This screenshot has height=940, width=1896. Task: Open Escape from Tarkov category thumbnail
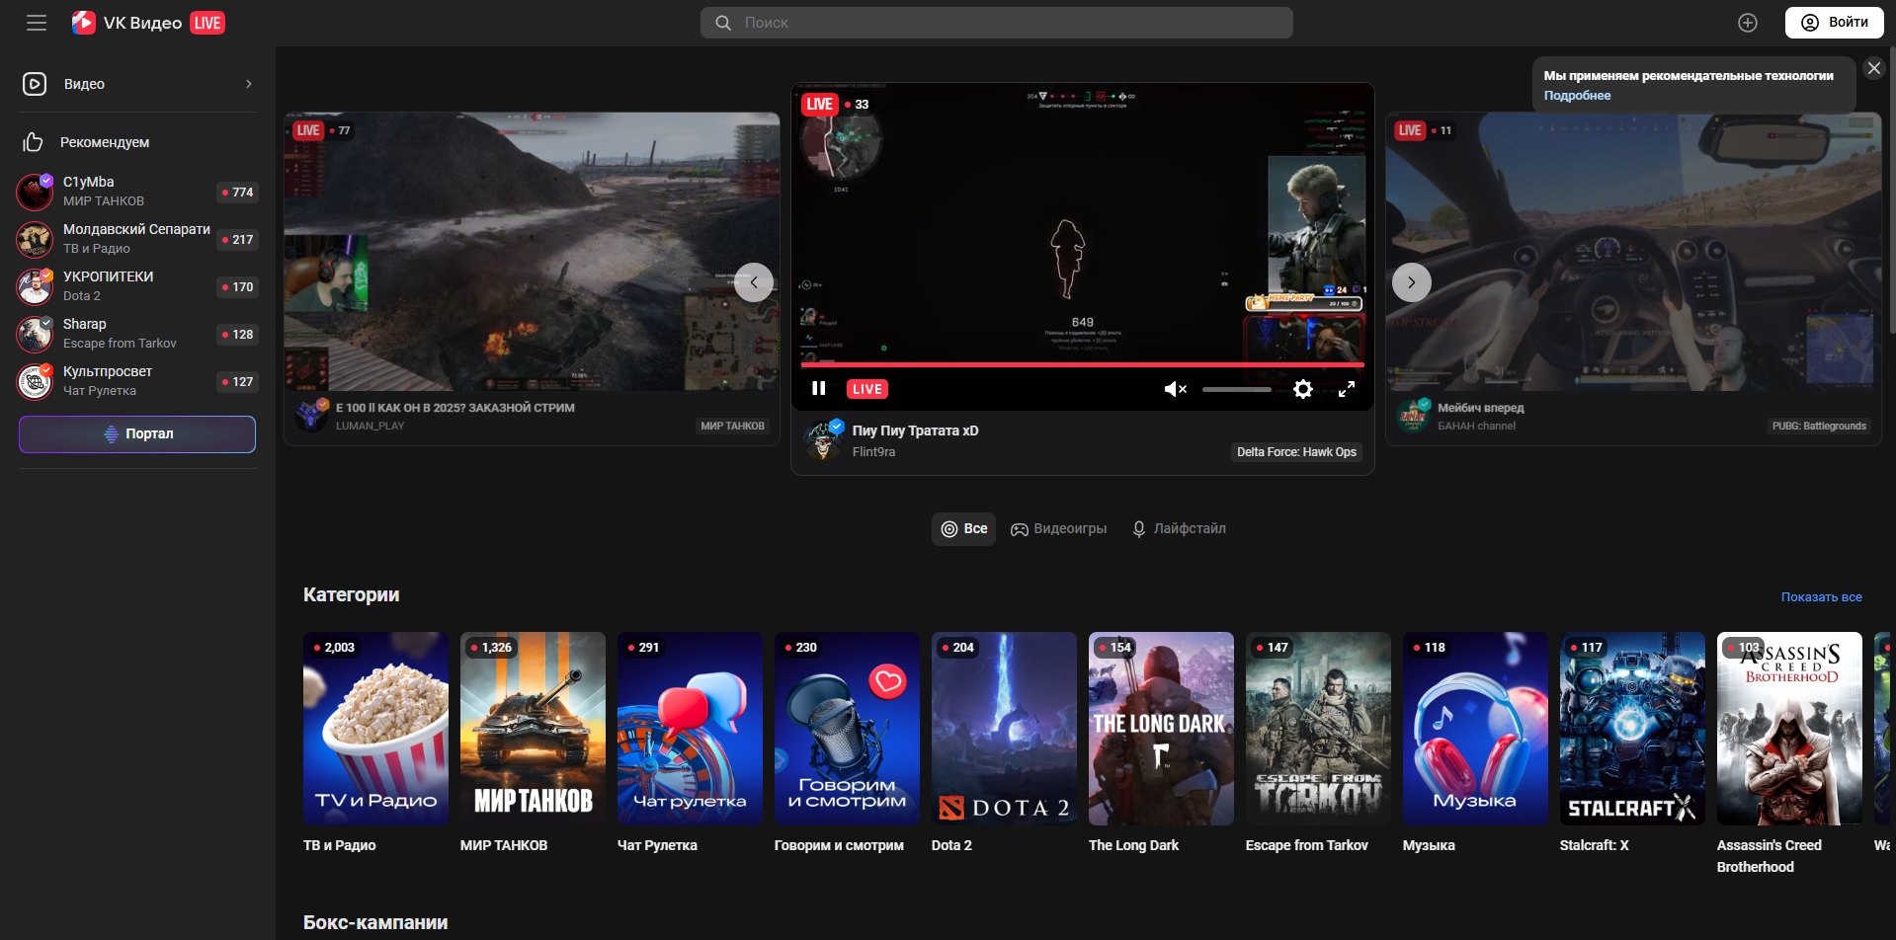tap(1318, 729)
